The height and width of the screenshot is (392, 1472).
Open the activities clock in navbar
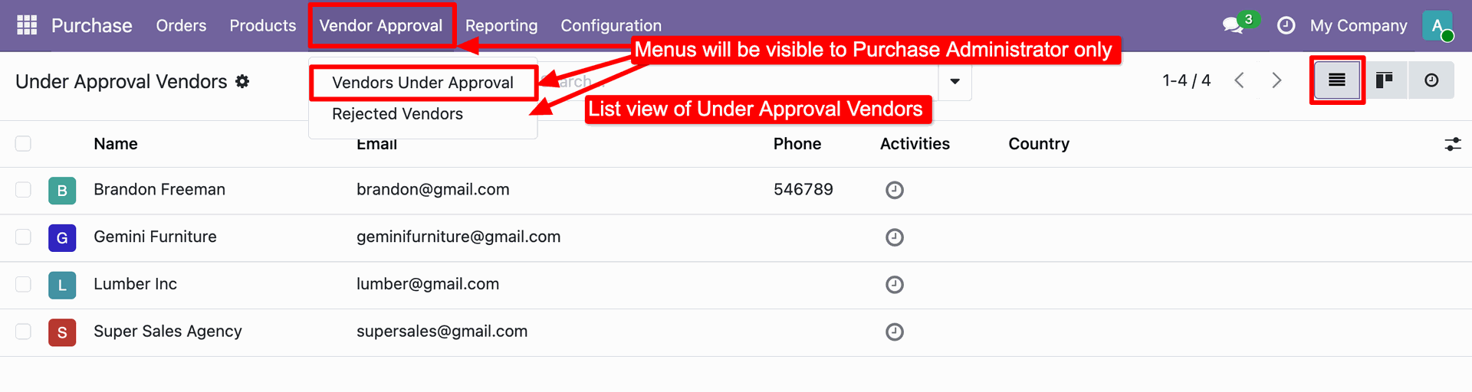(1286, 25)
